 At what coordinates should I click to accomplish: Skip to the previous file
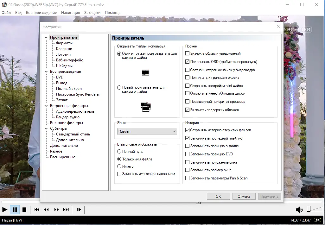[36, 210]
